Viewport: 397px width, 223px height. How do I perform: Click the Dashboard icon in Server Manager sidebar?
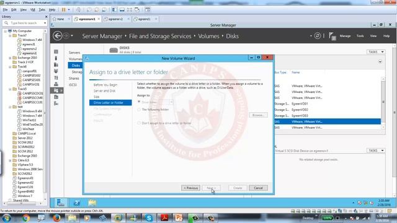pyautogui.click(x=56, y=51)
